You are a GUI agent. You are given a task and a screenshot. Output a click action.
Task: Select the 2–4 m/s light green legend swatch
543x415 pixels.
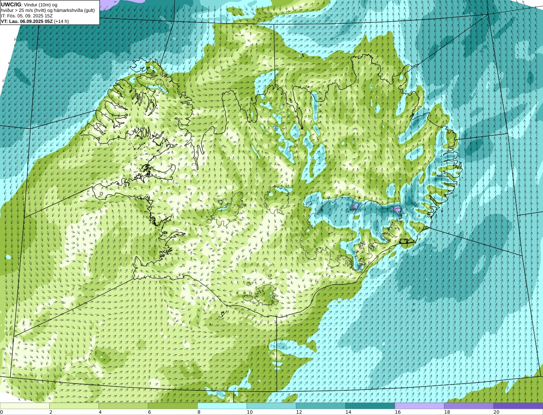74,406
